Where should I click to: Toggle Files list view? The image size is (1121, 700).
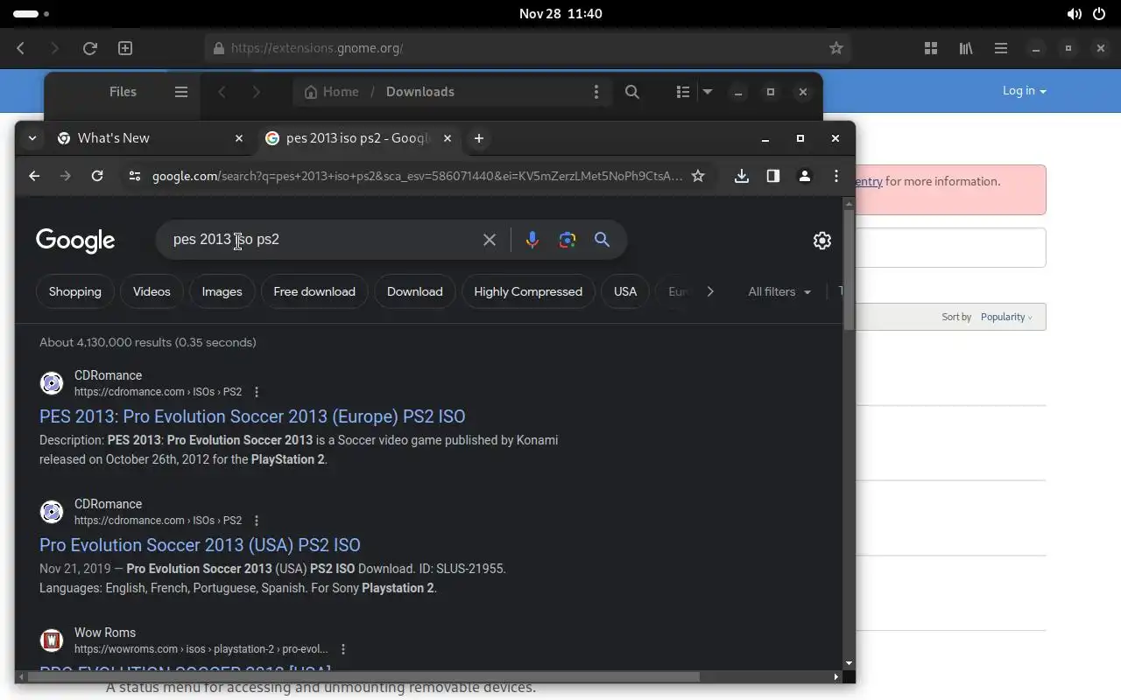tap(683, 92)
